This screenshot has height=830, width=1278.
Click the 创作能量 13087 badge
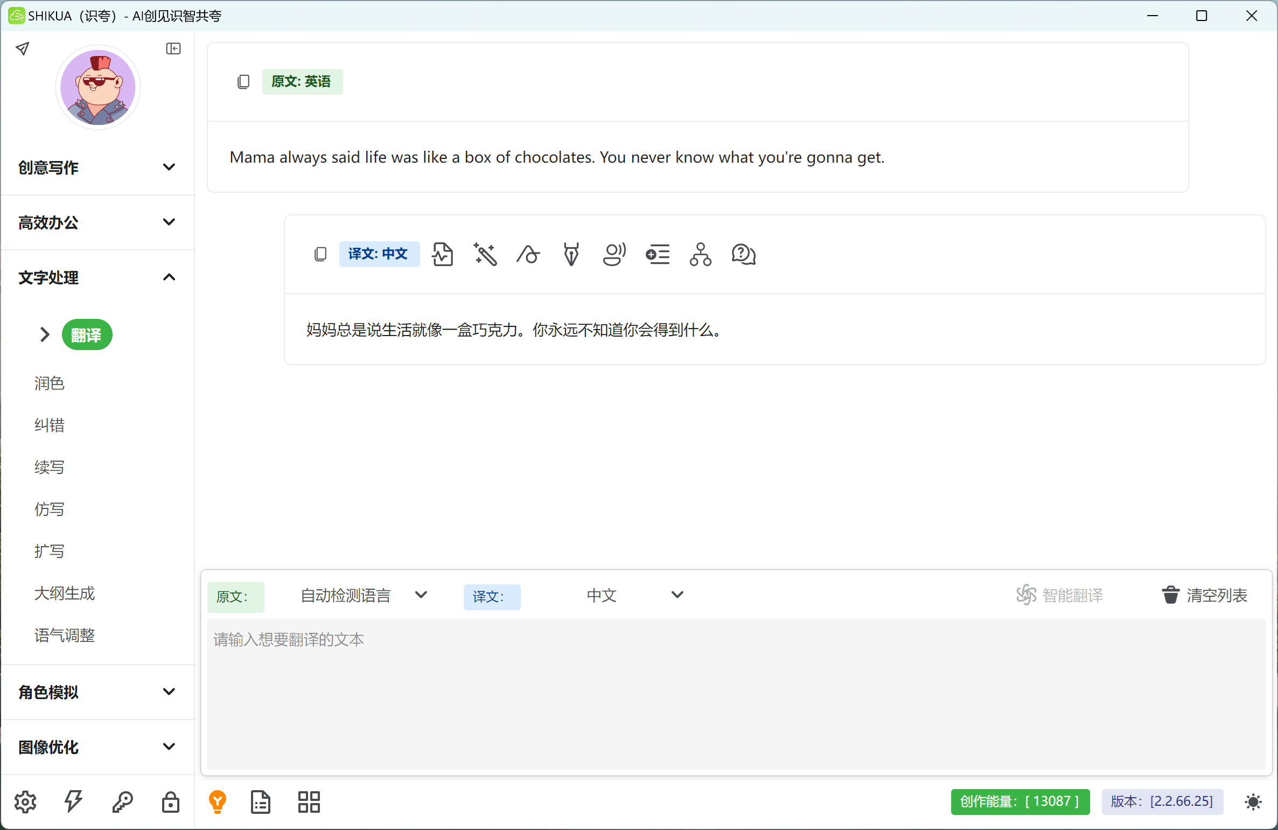tap(1020, 802)
